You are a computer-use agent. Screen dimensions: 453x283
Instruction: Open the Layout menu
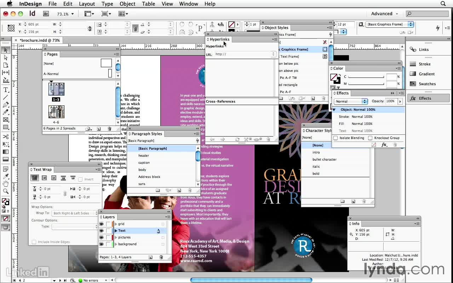tap(87, 4)
